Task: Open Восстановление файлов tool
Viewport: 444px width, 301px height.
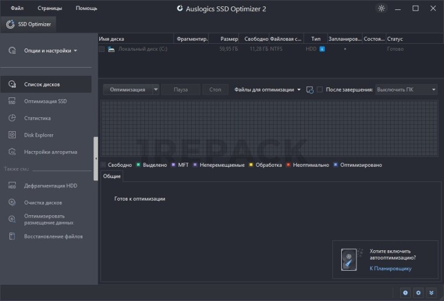Action: [x=53, y=237]
